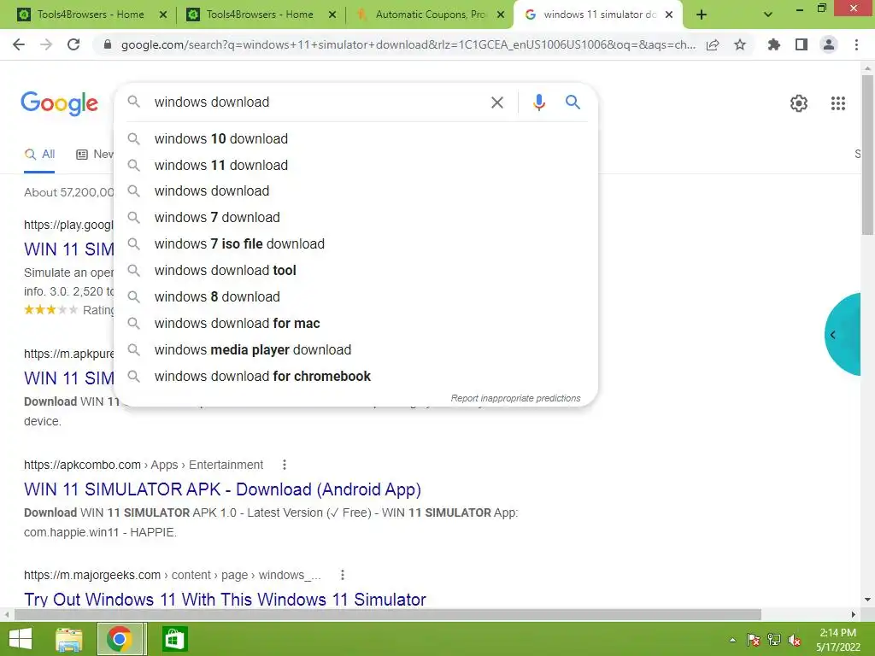
Task: Choose suggestion windows 11 download
Action: coord(355,165)
